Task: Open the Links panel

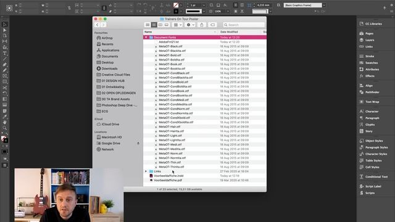Action: [366, 47]
